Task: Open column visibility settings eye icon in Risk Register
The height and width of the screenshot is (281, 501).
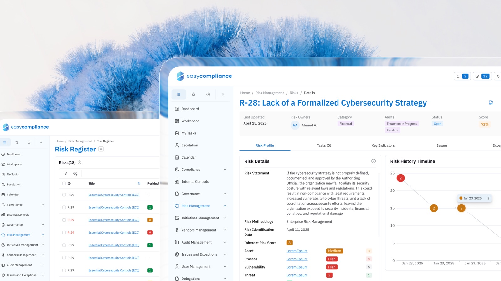Action: pyautogui.click(x=75, y=174)
